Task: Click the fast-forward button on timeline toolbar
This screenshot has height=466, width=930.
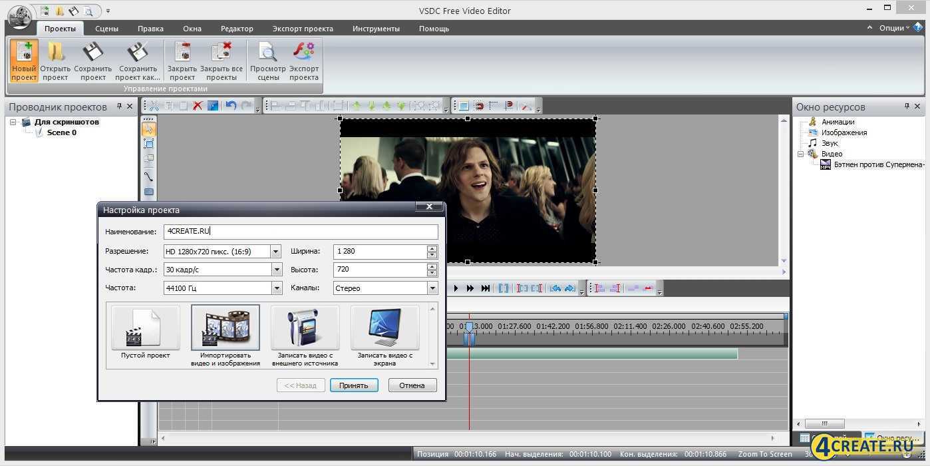Action: point(470,288)
